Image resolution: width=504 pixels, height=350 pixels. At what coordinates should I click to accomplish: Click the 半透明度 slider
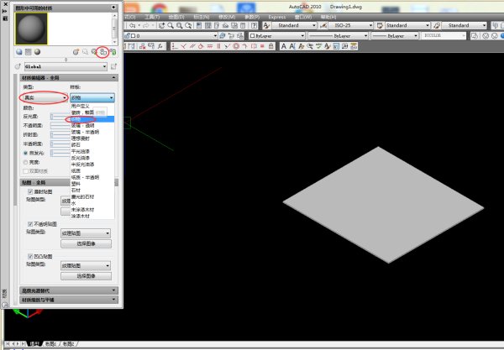(60, 144)
